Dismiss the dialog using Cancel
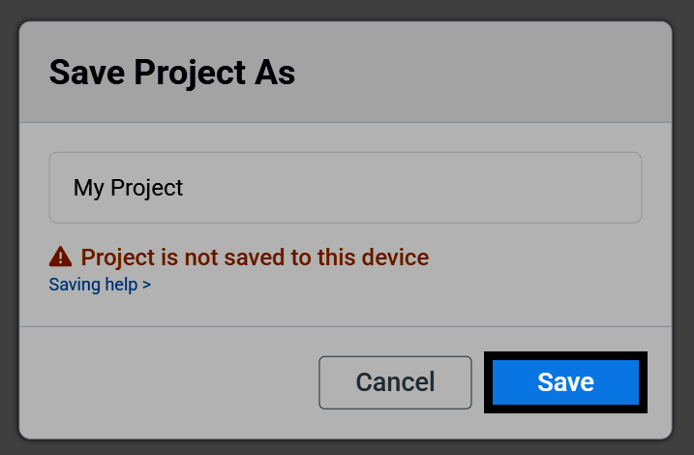Screen dimensions: 694x455 pos(395,382)
